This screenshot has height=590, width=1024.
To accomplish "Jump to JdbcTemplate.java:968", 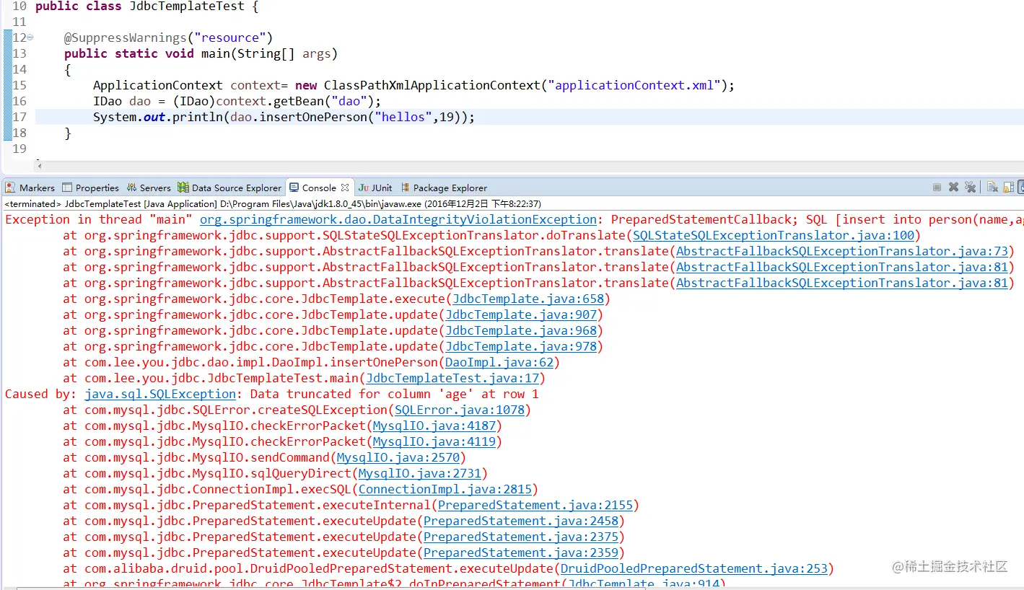I will click(521, 330).
